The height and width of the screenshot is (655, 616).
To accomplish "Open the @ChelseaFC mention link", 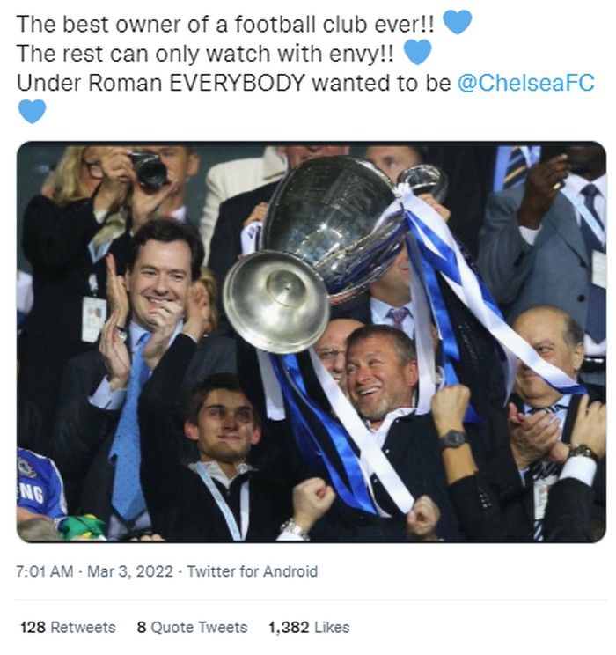I will (x=526, y=84).
